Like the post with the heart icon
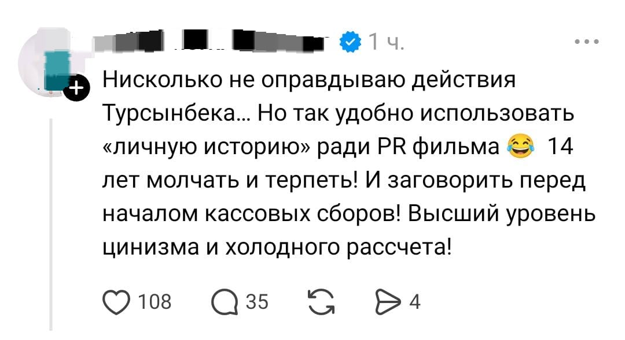Image resolution: width=625 pixels, height=340 pixels. (x=116, y=301)
